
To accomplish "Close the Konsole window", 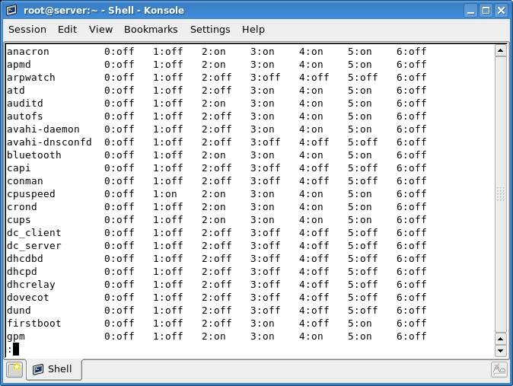I will pos(502,11).
